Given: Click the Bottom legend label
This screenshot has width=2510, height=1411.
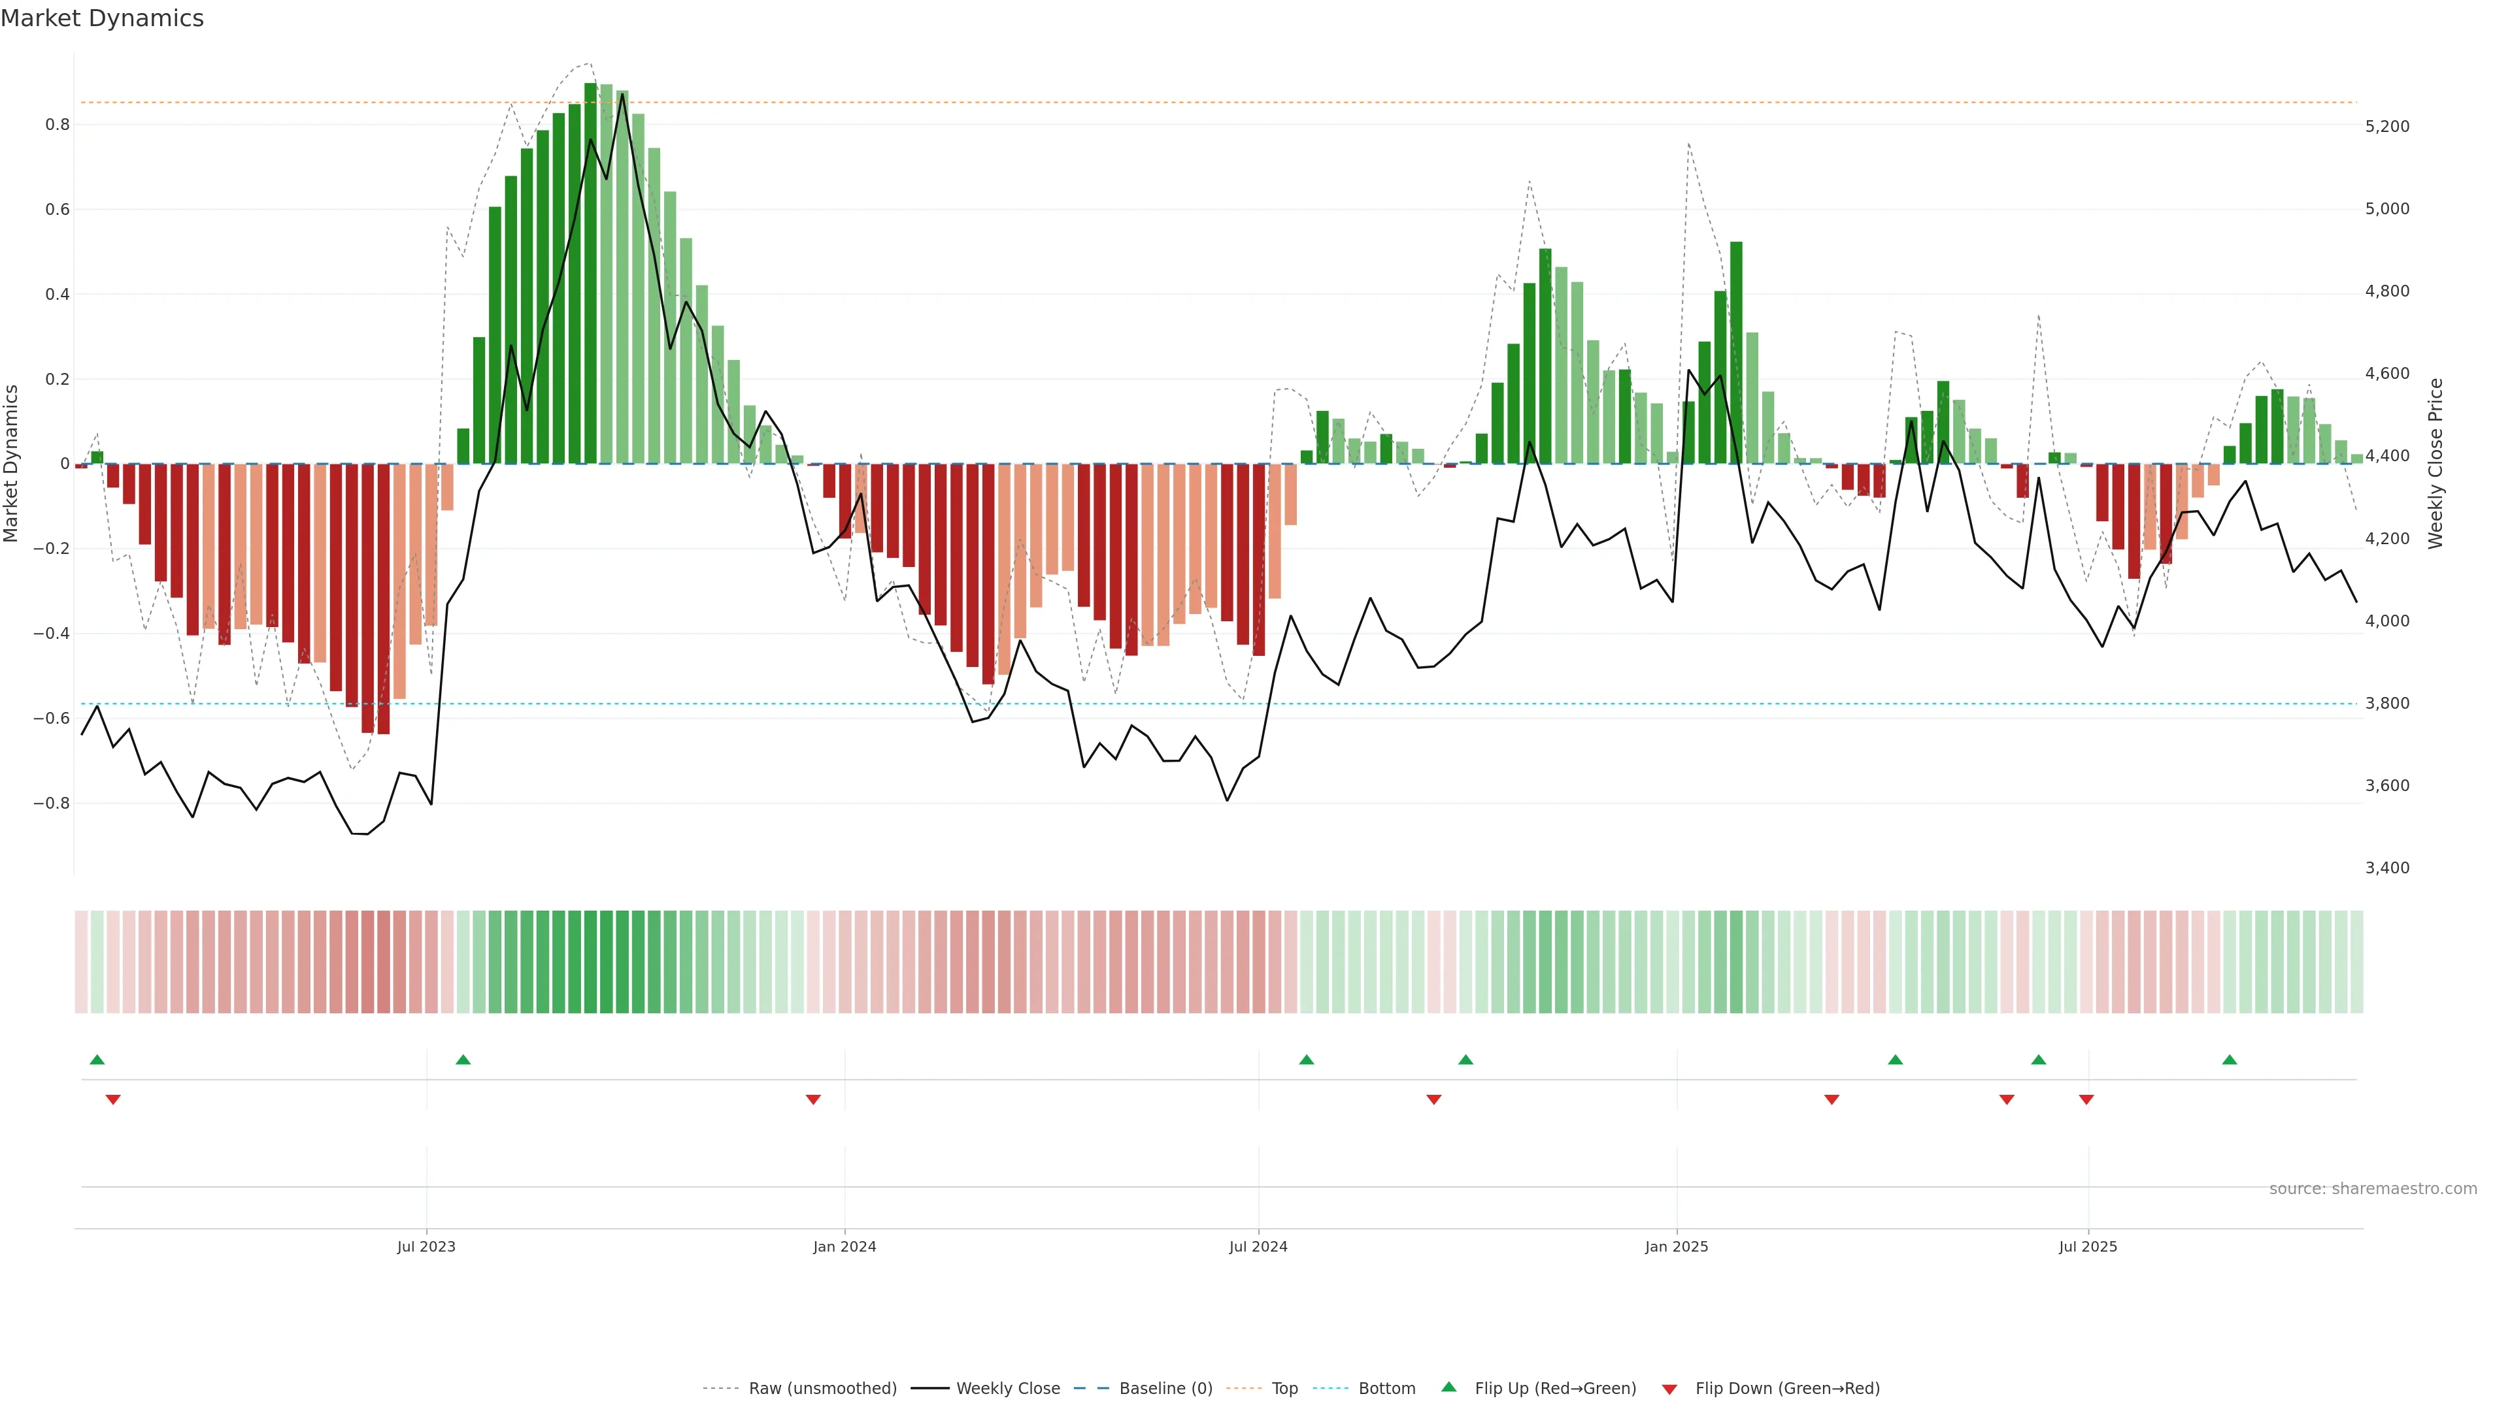Looking at the screenshot, I should (1386, 1389).
